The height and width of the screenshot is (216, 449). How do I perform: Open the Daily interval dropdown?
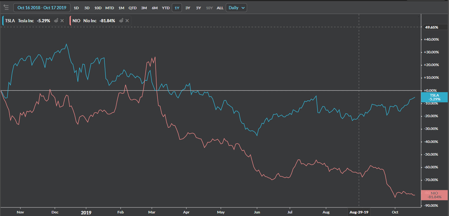(236, 8)
